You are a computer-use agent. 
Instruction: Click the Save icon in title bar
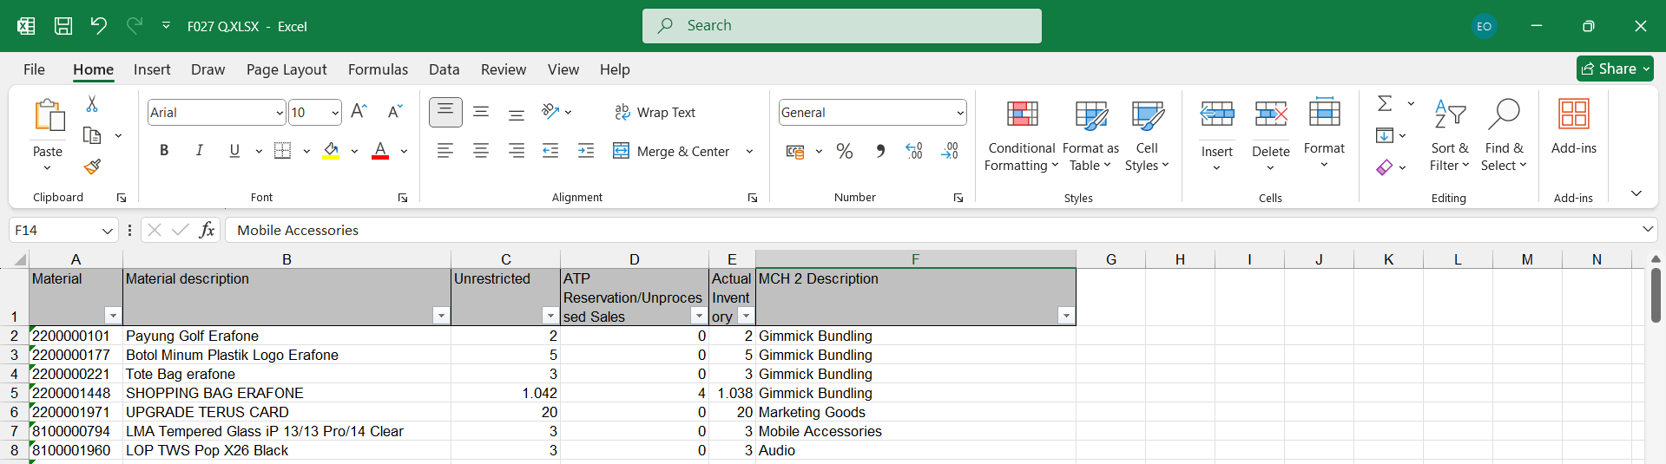pyautogui.click(x=63, y=26)
